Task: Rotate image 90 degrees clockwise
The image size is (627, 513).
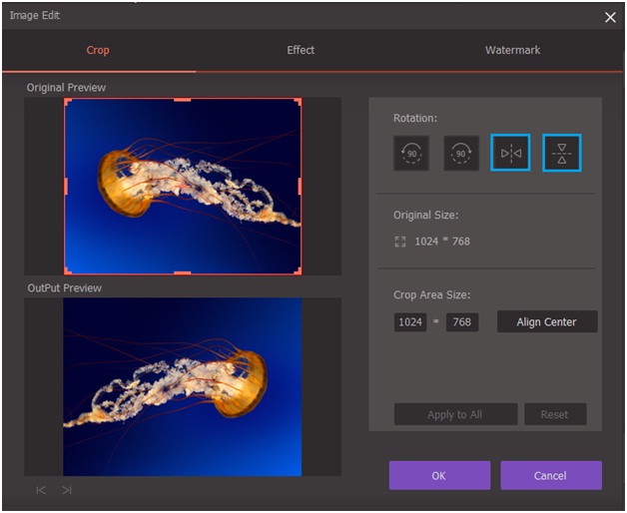Action: point(461,154)
